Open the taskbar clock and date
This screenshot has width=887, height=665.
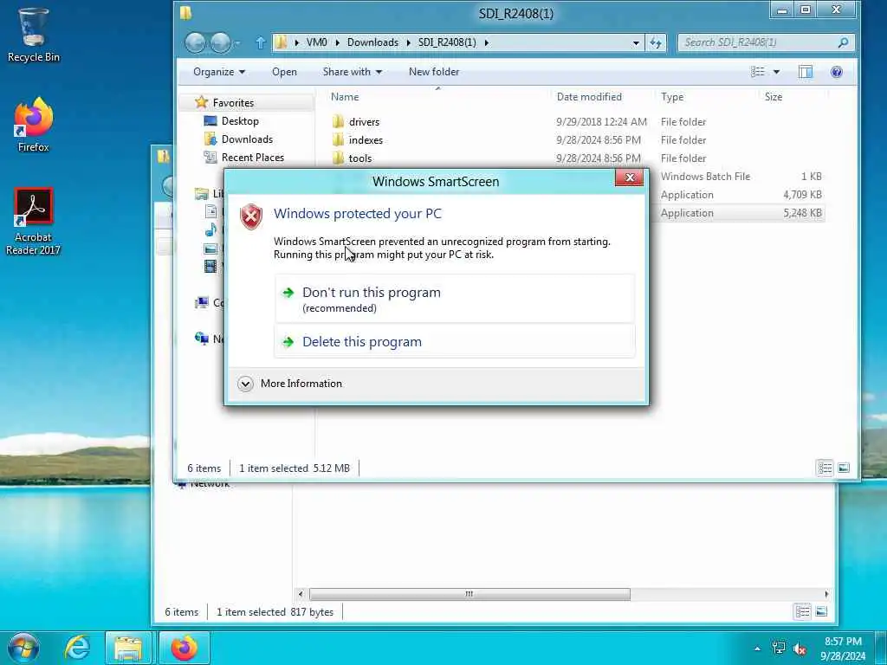pyautogui.click(x=843, y=649)
